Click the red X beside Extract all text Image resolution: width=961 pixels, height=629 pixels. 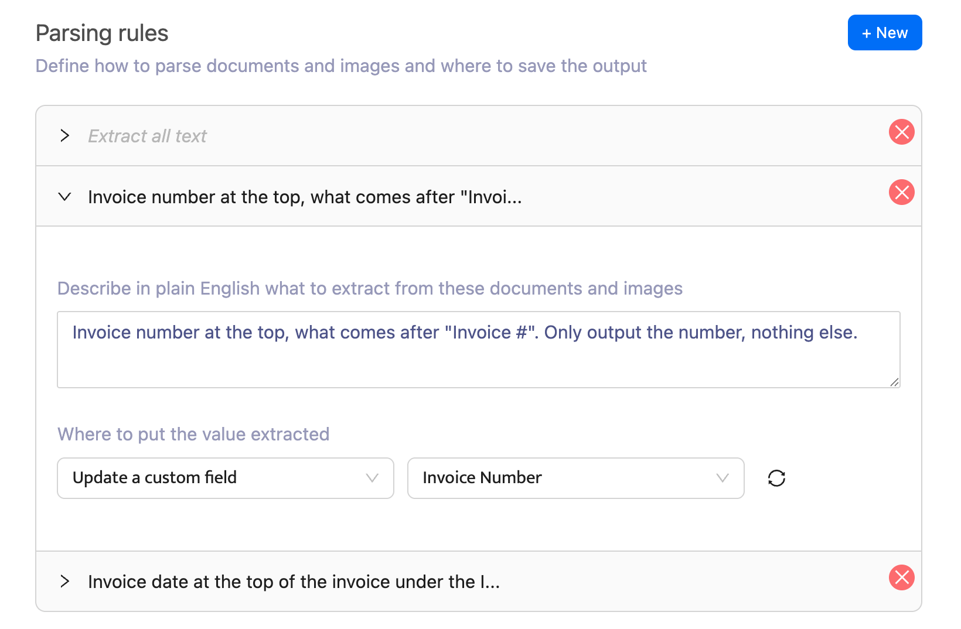(x=901, y=132)
